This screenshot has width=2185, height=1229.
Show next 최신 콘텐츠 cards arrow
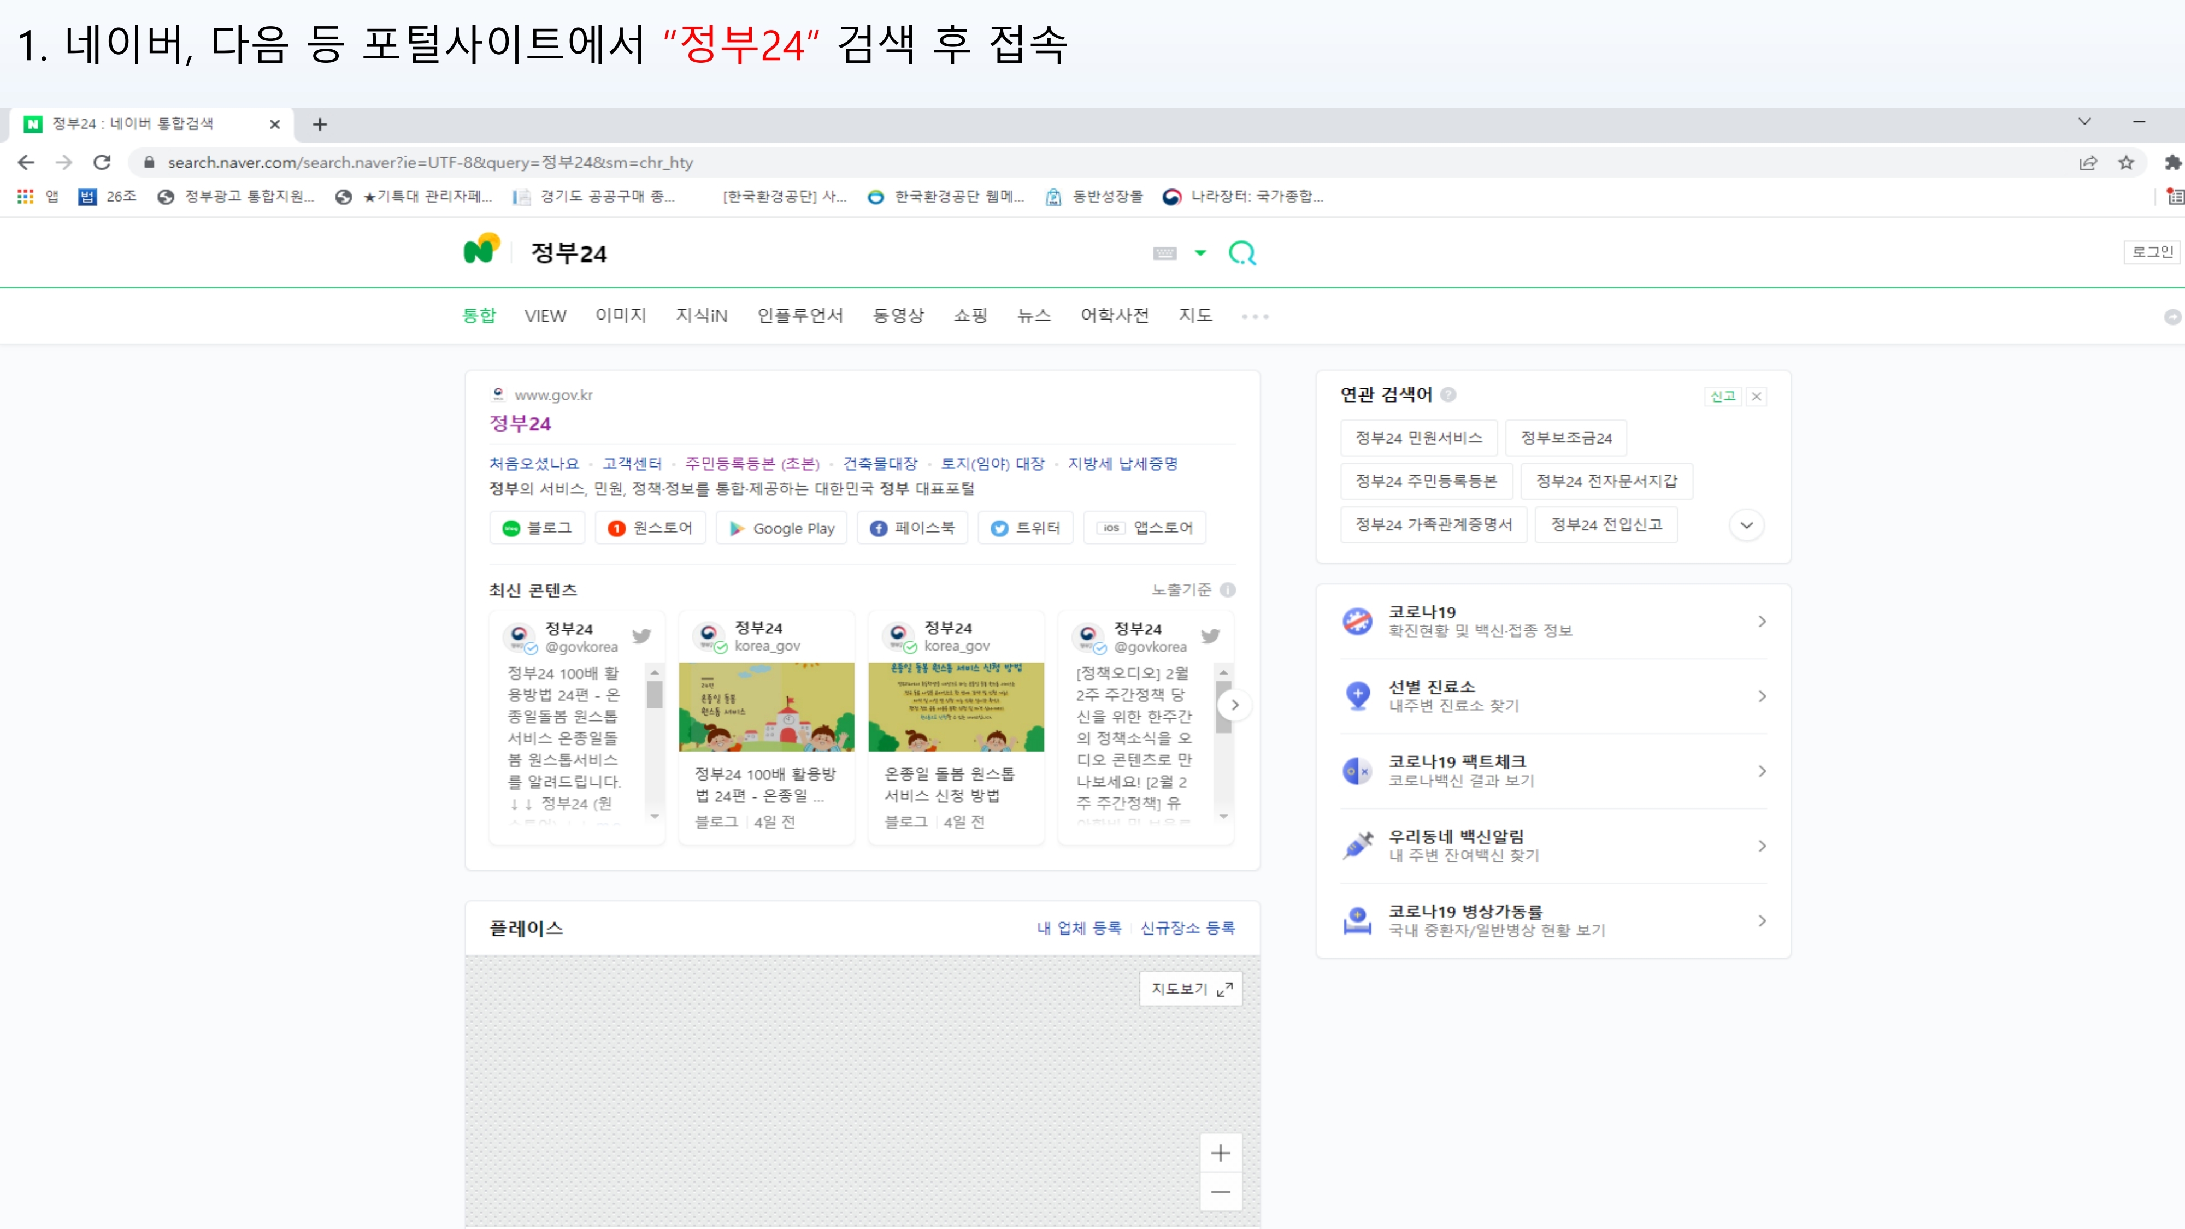coord(1235,705)
